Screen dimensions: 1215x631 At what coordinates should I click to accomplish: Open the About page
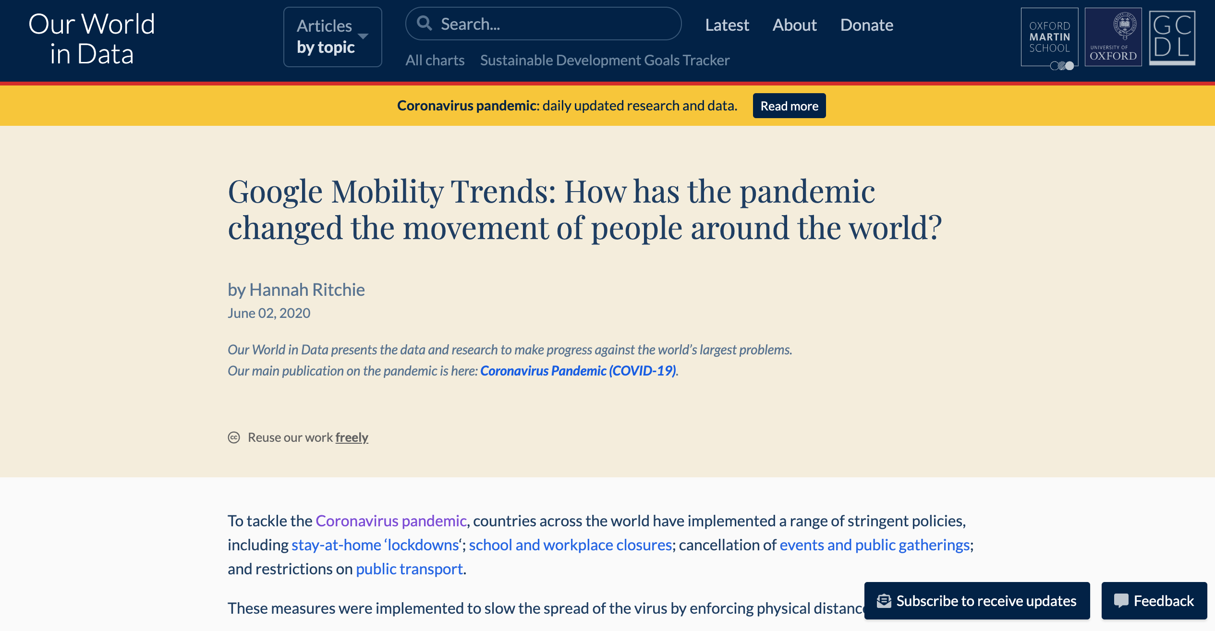(x=794, y=25)
